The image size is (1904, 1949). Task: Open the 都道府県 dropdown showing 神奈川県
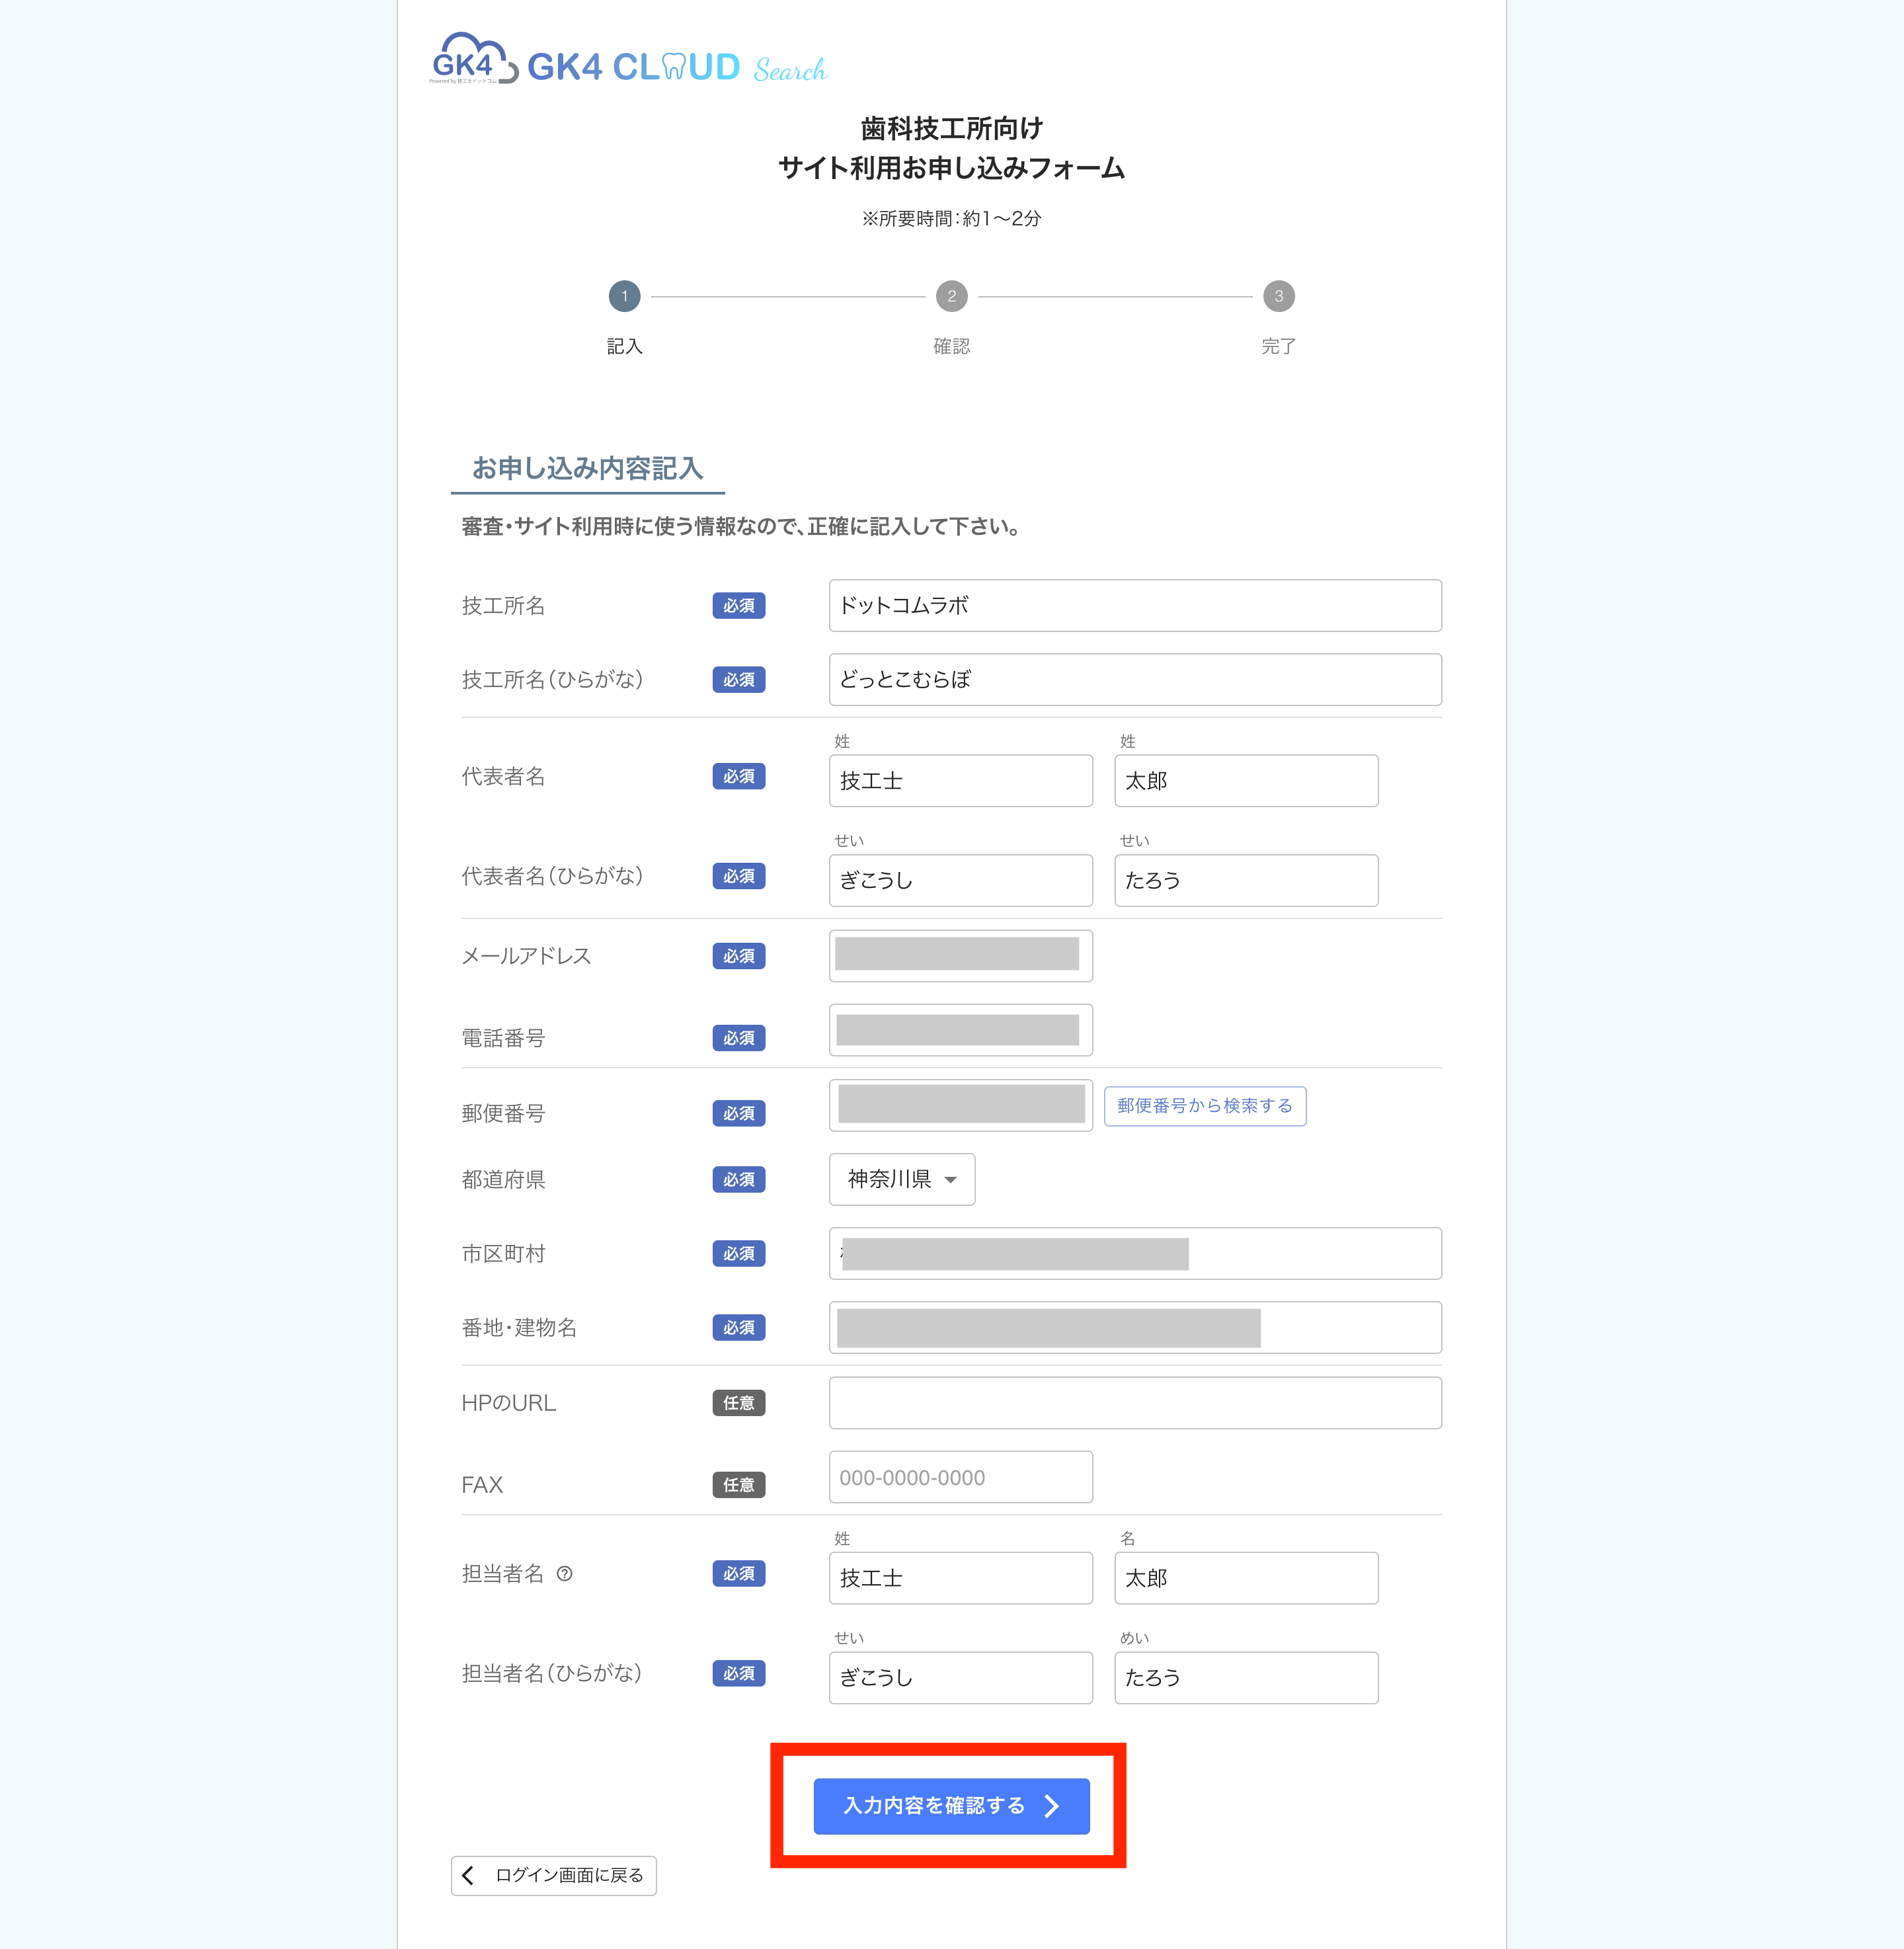pos(901,1179)
